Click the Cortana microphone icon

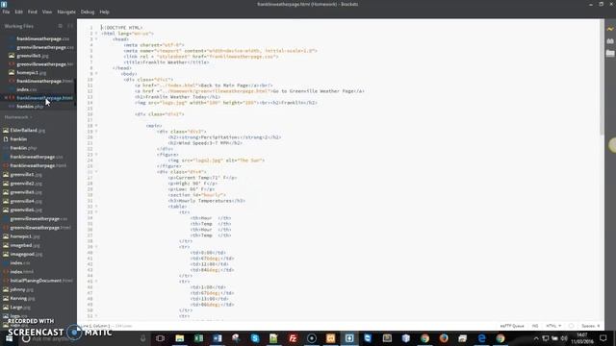143,338
